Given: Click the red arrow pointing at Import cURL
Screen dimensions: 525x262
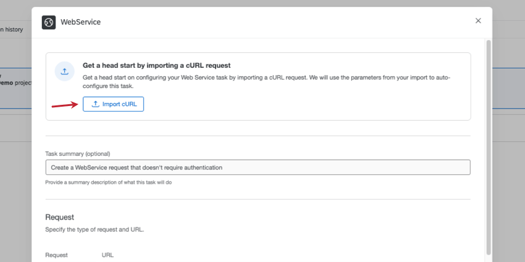Looking at the screenshot, I should tap(65, 105).
